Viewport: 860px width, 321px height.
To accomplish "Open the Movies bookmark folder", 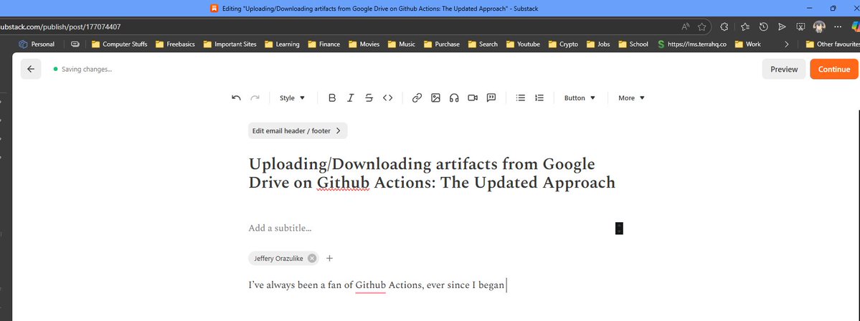I will click(364, 44).
